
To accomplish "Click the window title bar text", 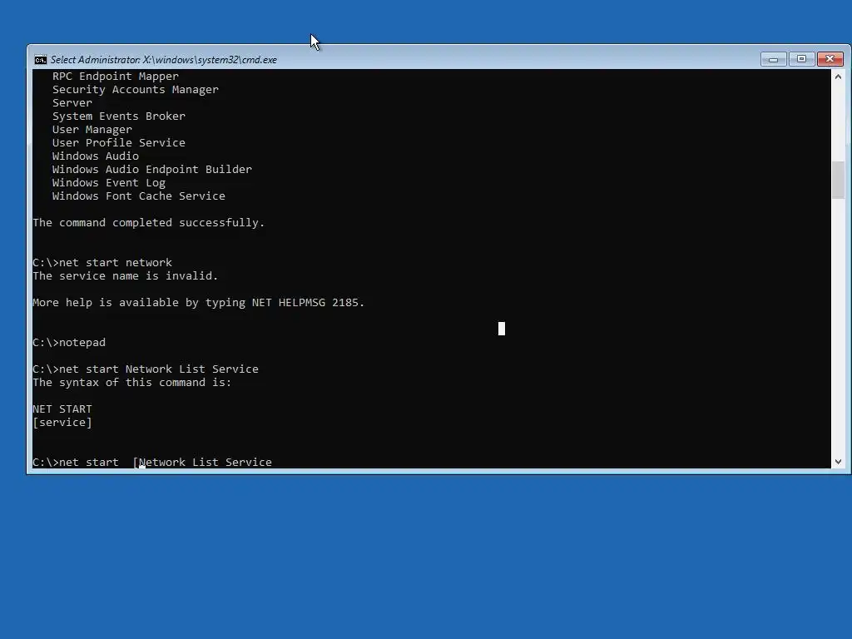I will (x=164, y=60).
